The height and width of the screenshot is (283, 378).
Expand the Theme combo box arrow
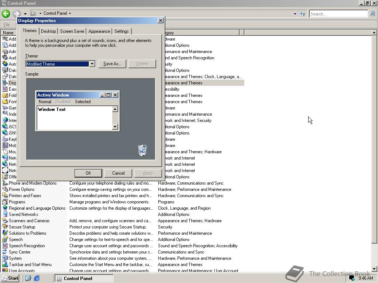[92, 64]
